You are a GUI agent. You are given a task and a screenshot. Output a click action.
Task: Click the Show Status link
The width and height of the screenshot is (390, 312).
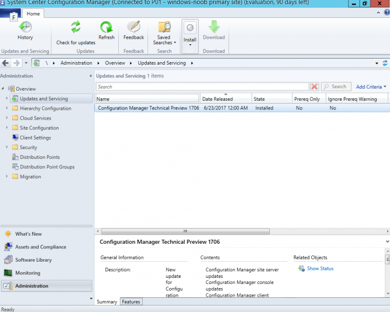point(320,268)
